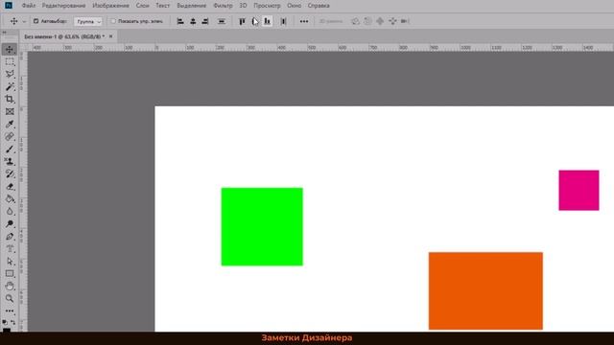This screenshot has height=345, width=614.
Task: Click the 3D pan mode icon
Action: click(380, 21)
